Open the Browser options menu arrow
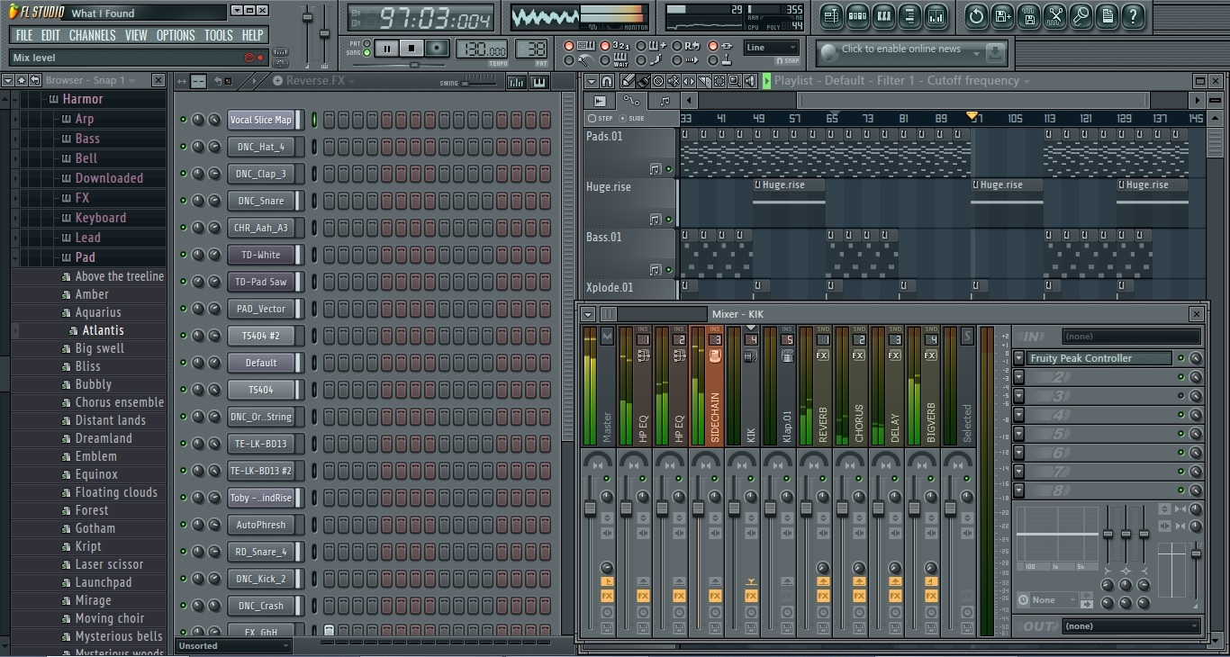 [7, 81]
